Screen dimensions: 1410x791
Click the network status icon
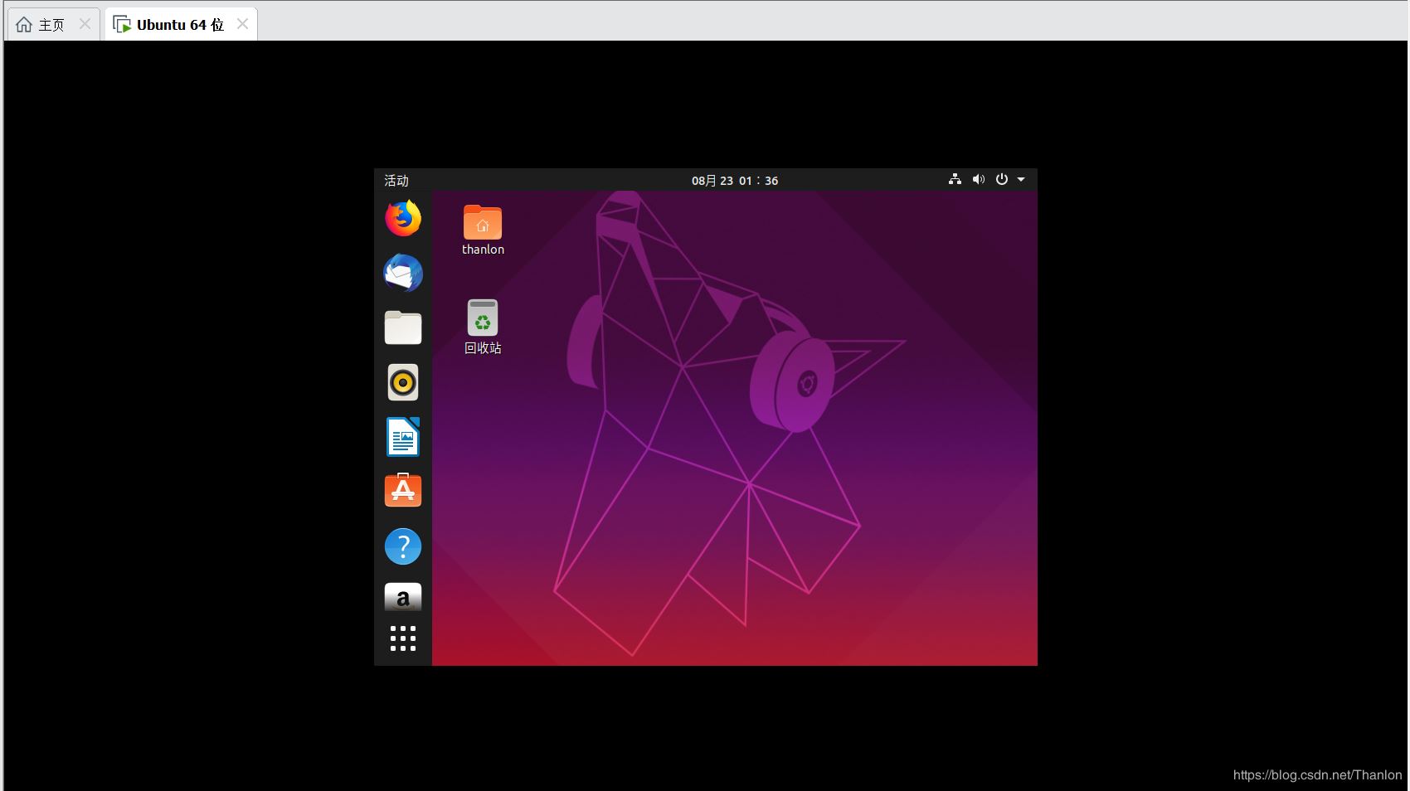coord(955,179)
